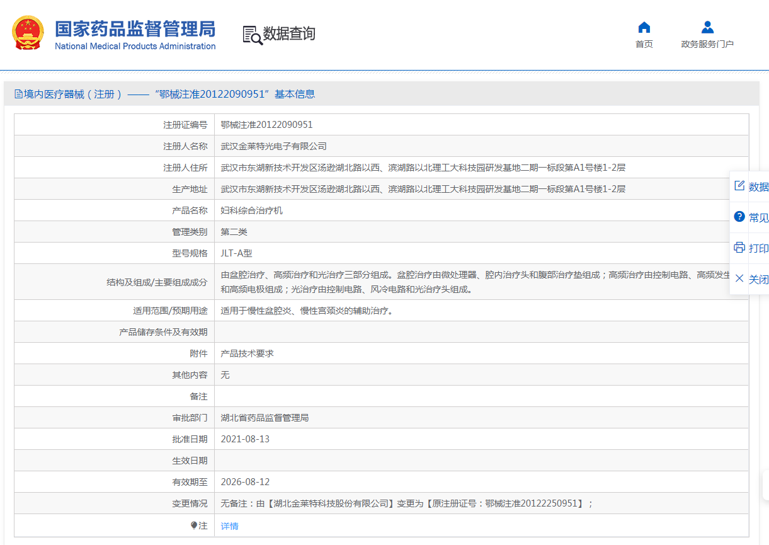Select 武汉金莱特光电子有限公司 registrant name
This screenshot has height=545, width=769.
coord(274,146)
